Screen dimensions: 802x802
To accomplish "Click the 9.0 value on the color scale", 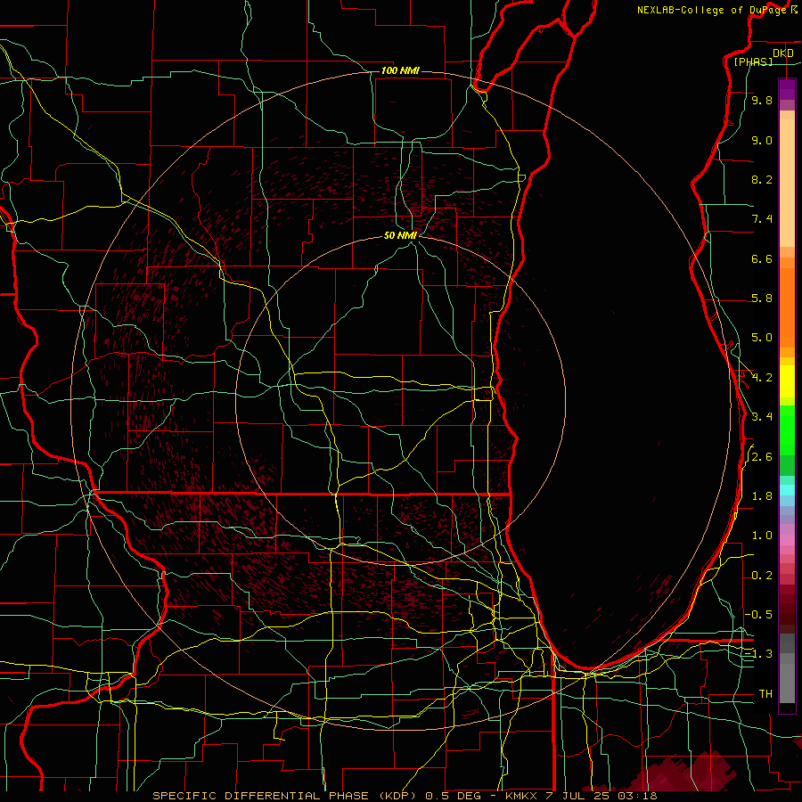I will coord(762,141).
